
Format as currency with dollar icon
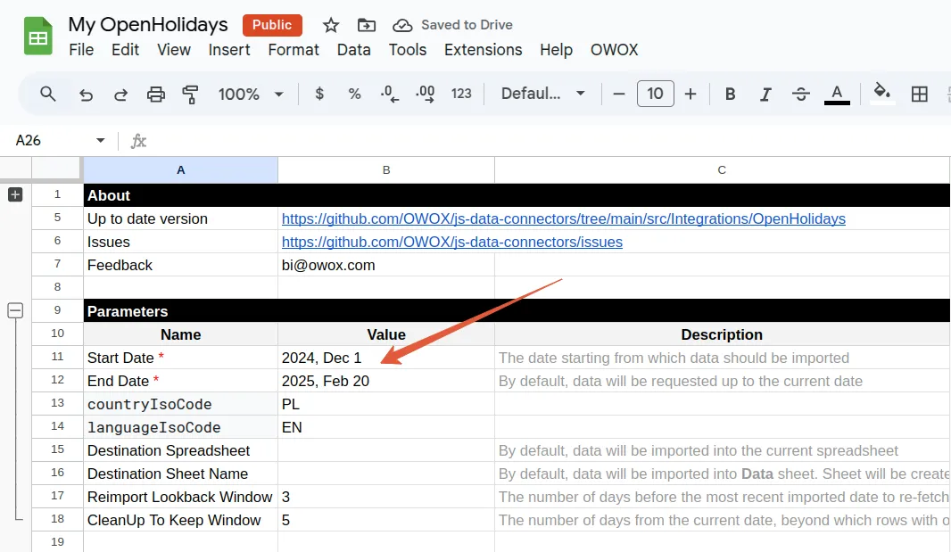pos(319,94)
